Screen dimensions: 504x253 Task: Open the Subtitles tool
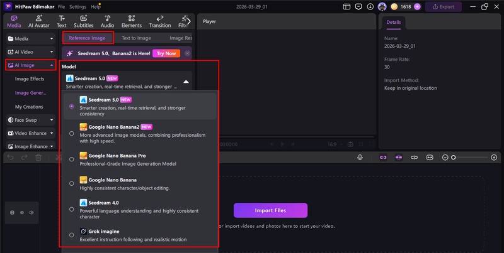pyautogui.click(x=83, y=21)
